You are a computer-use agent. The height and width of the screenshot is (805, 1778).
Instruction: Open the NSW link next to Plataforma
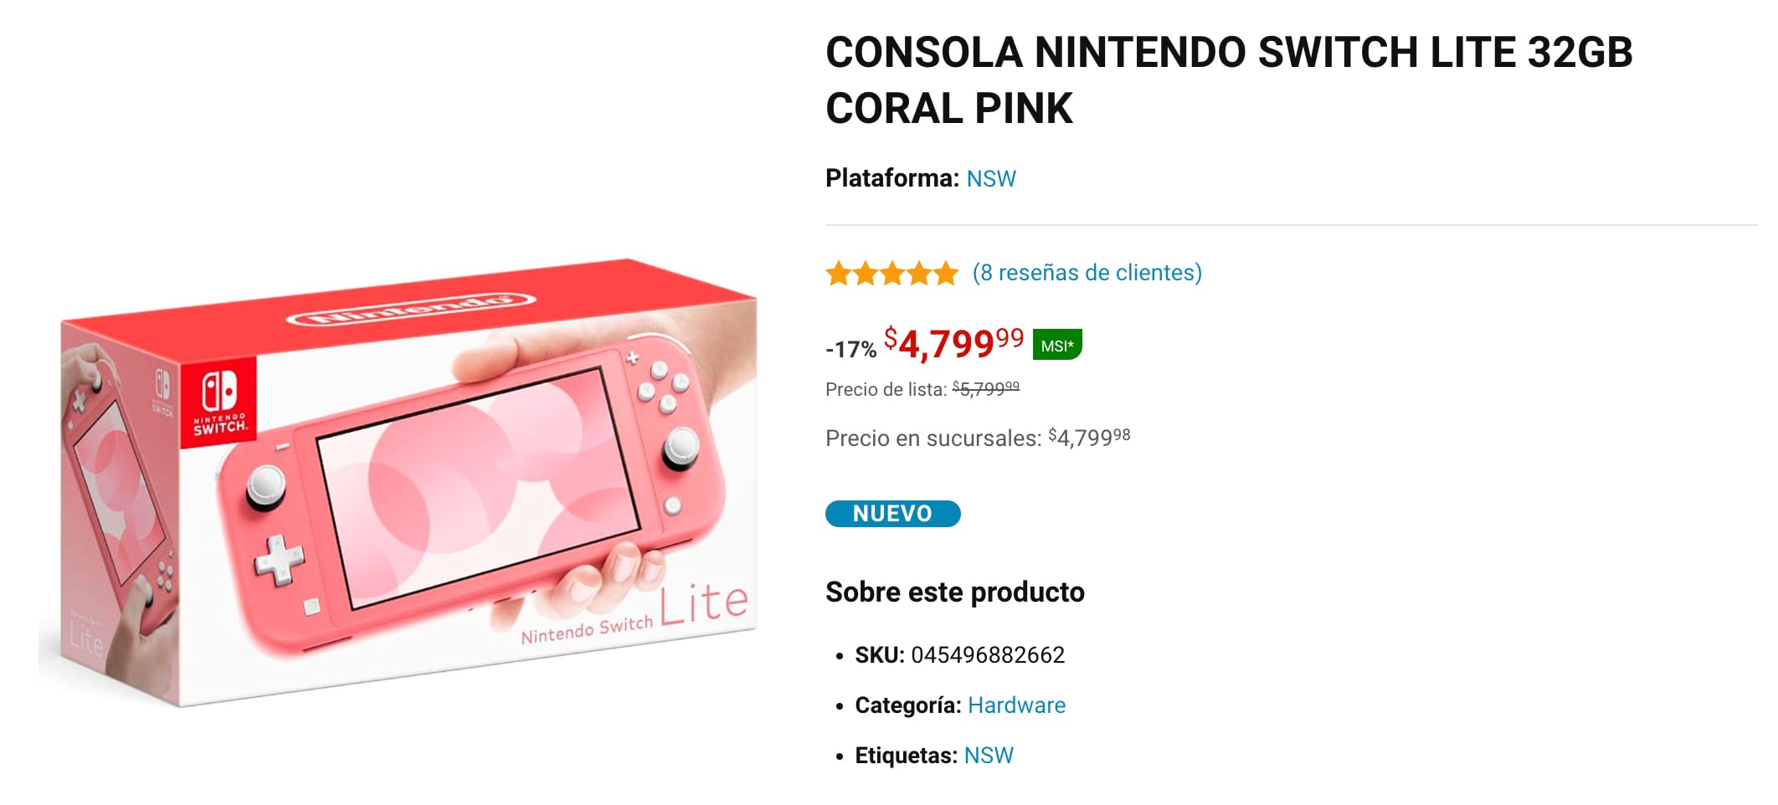[991, 178]
